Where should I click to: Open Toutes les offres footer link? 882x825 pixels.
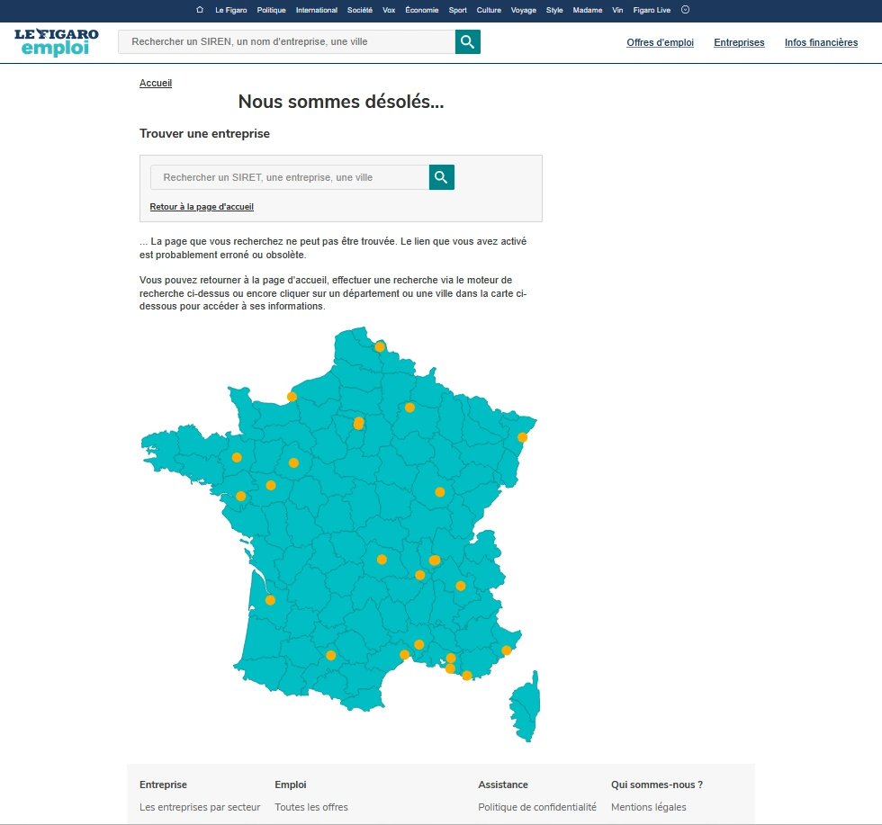311,807
